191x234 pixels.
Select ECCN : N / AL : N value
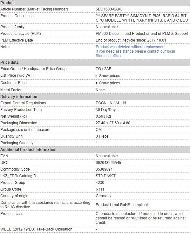111,103
